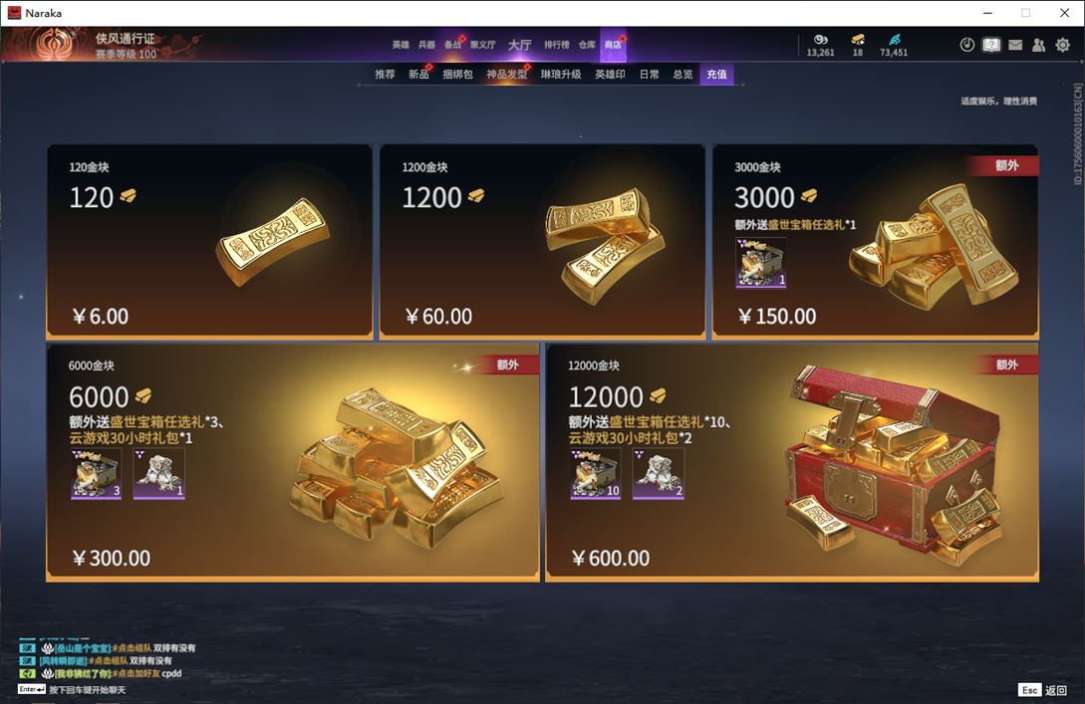
Task: Buy the 120 gold pack for ¥6.00
Action: [x=209, y=241]
